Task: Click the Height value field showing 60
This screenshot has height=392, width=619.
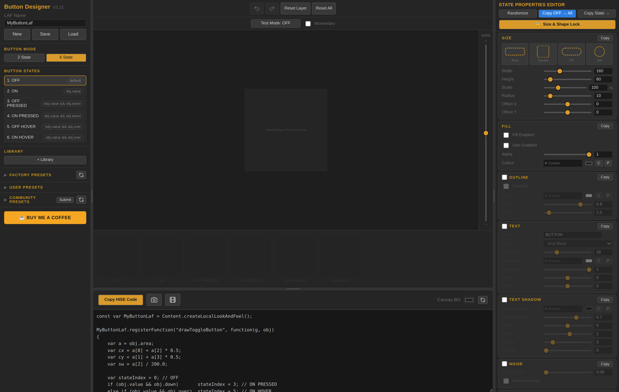Action: tap(603, 79)
